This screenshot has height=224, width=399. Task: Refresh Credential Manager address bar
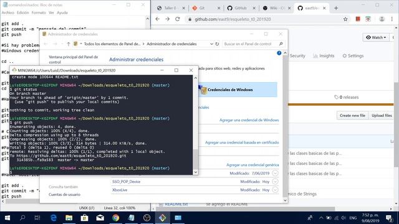pos(217,44)
